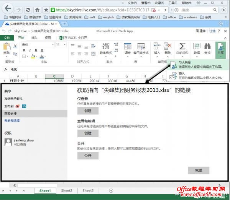This screenshot has height=200, width=230.
Task: Click the Make Public button
Action: pyautogui.click(x=88, y=156)
